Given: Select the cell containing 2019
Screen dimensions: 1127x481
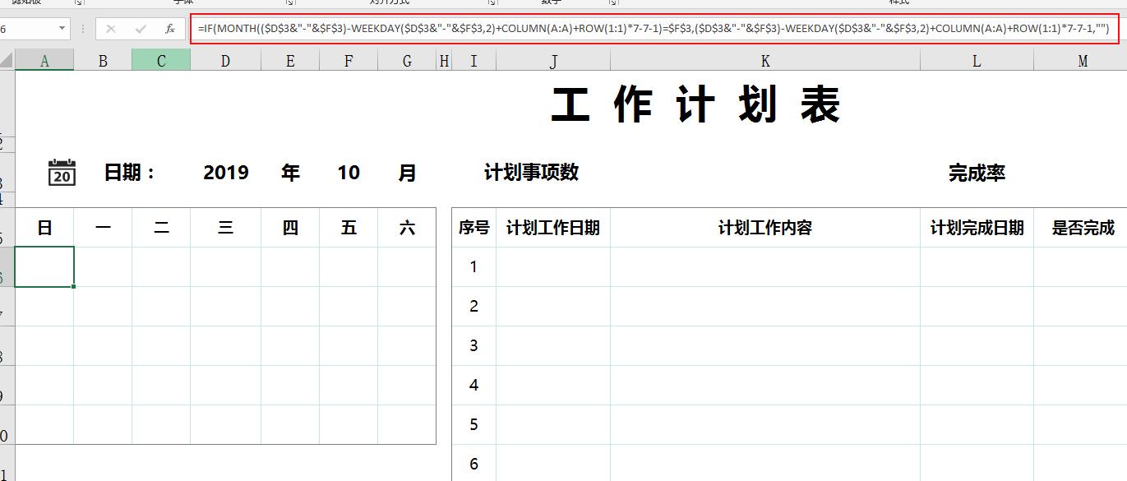Looking at the screenshot, I should coord(225,173).
